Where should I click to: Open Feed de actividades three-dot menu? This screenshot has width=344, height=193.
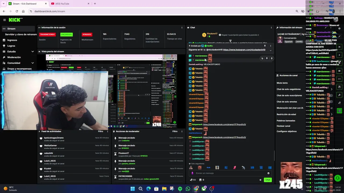[x=108, y=131]
